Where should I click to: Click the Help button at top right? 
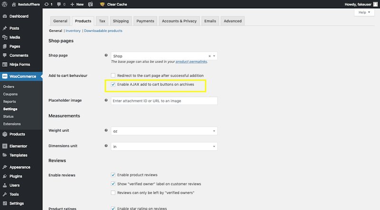coord(363,12)
